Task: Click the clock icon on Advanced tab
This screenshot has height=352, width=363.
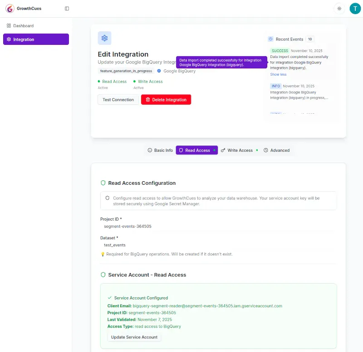Action: click(266, 150)
